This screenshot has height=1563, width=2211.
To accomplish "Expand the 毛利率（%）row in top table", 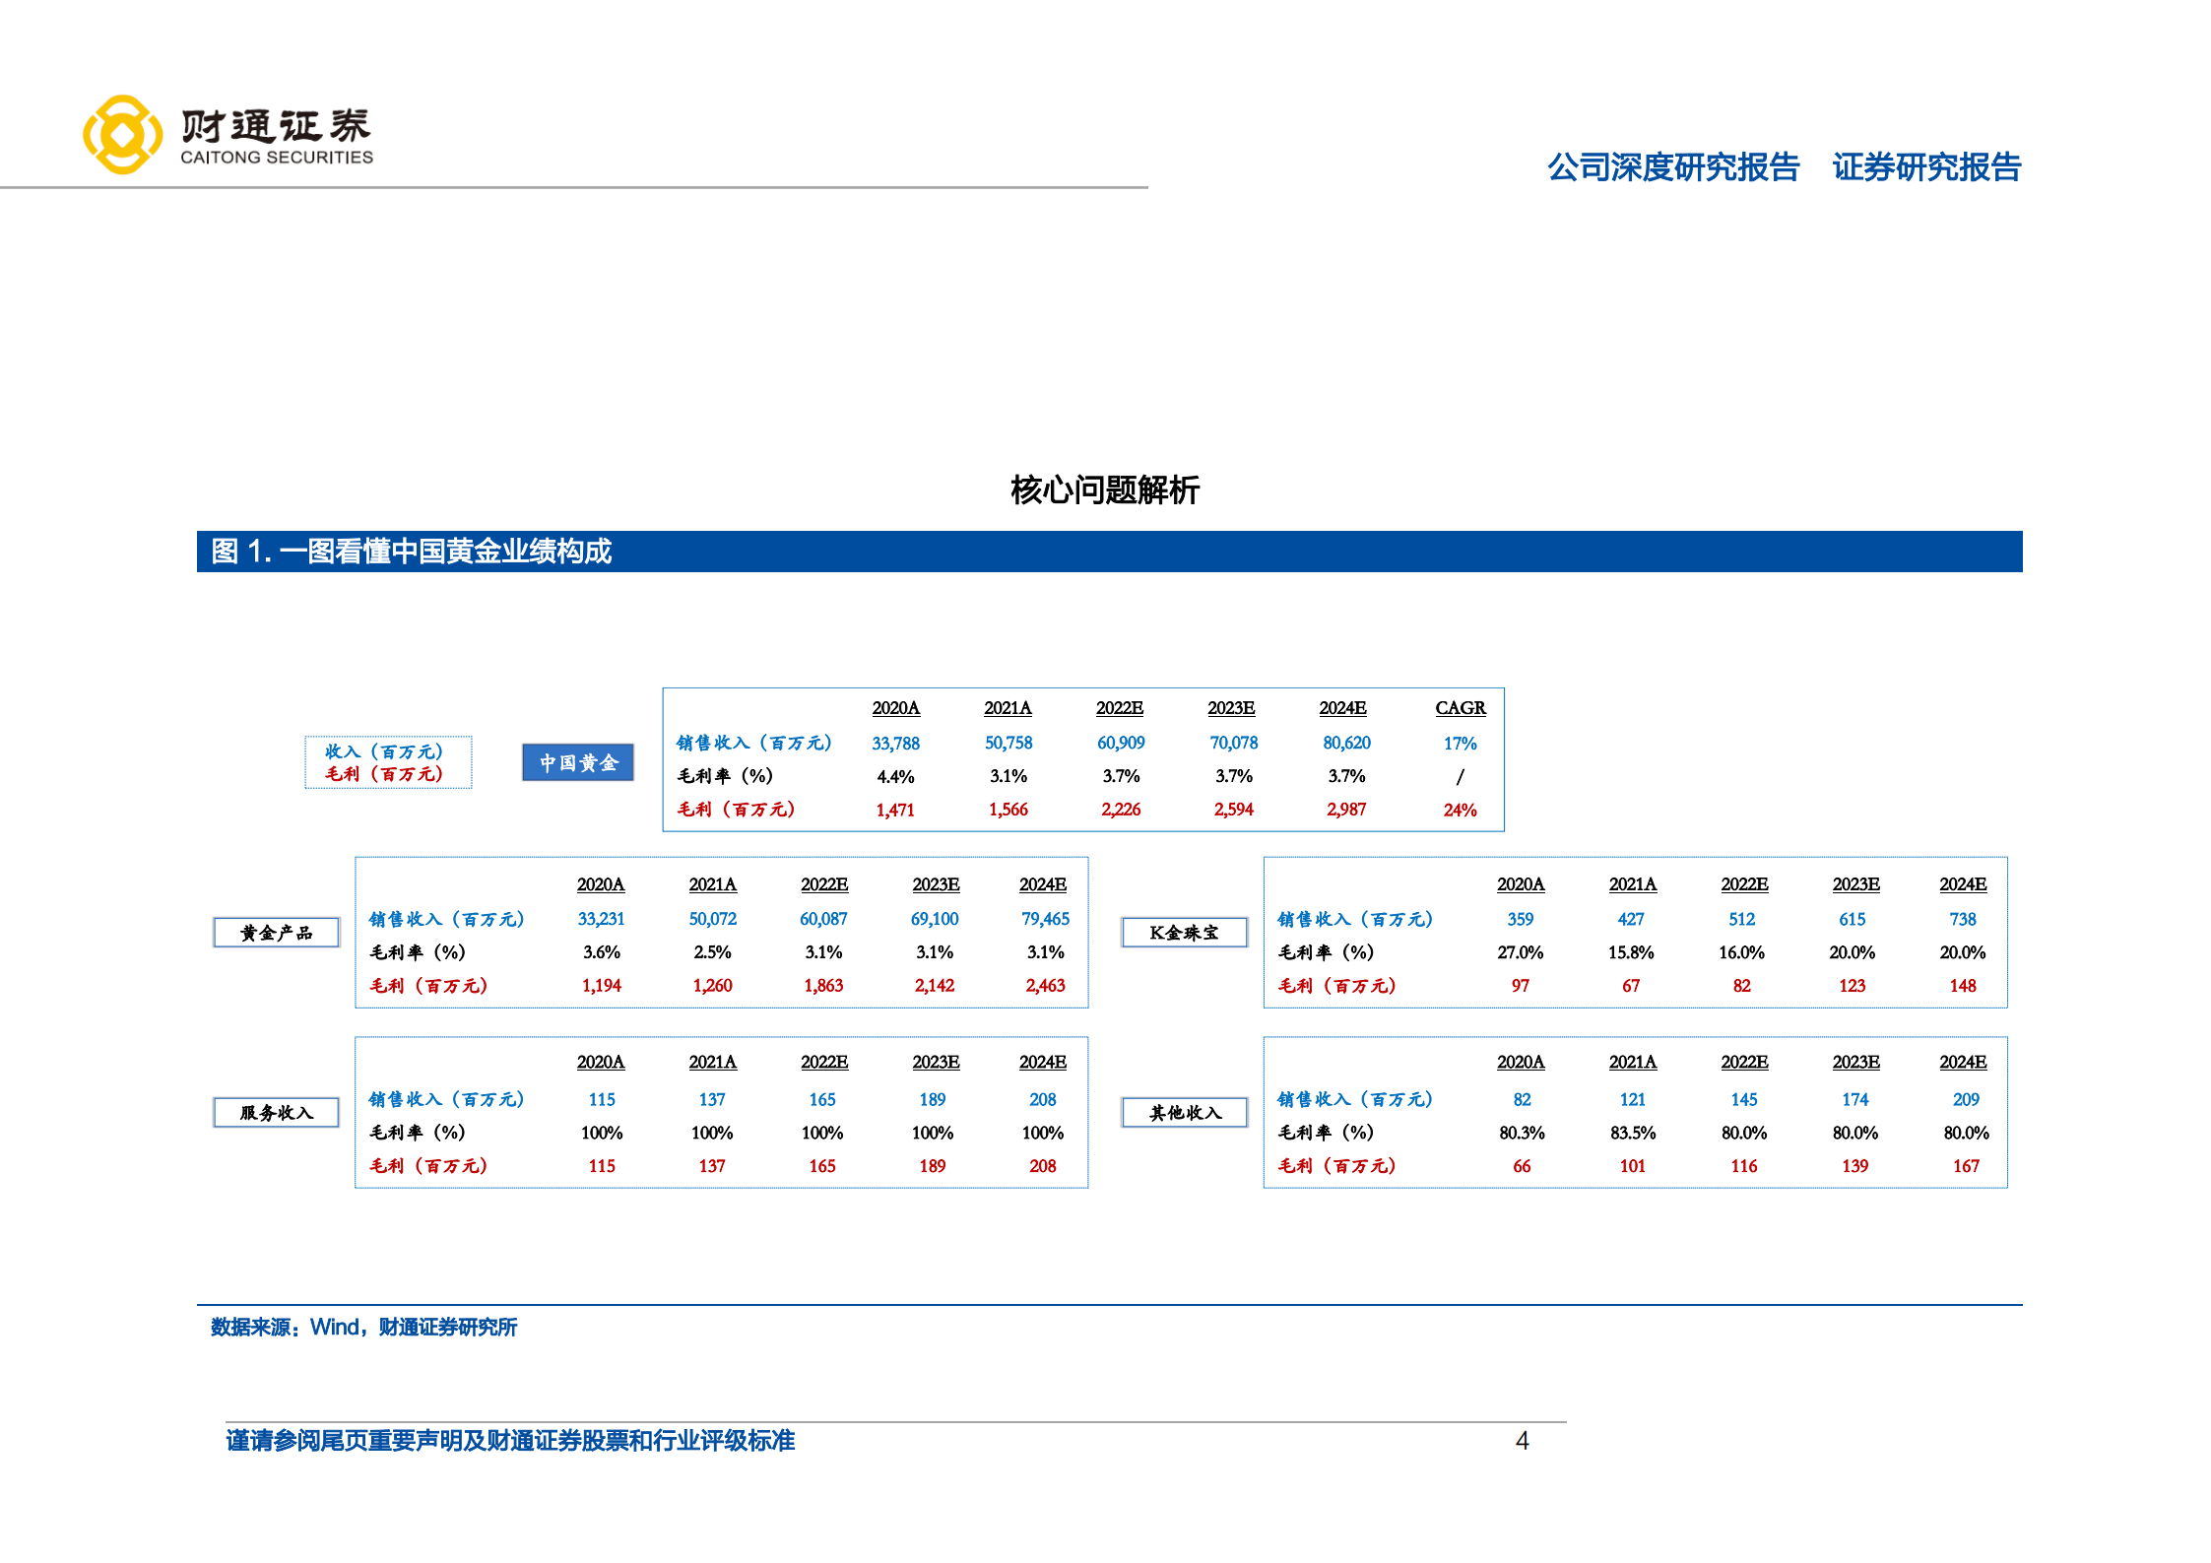I will pos(725,776).
